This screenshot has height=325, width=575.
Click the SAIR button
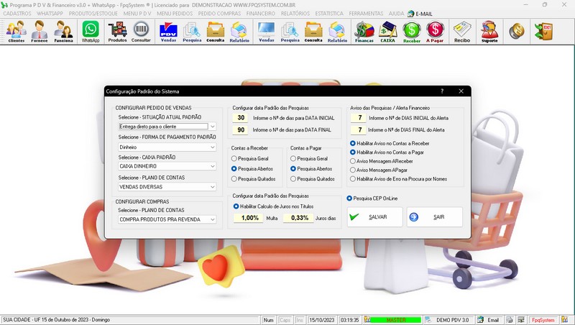[x=435, y=217]
